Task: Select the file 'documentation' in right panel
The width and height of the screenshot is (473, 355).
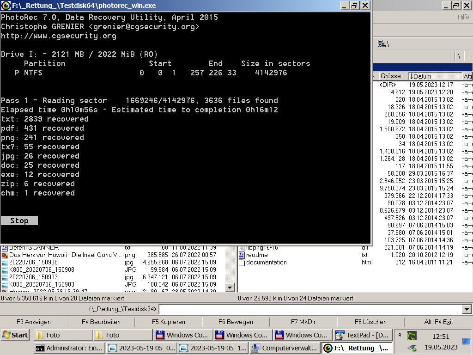Action: pyautogui.click(x=355, y=263)
